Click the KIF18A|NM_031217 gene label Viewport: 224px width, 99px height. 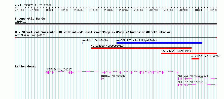coord(60,69)
